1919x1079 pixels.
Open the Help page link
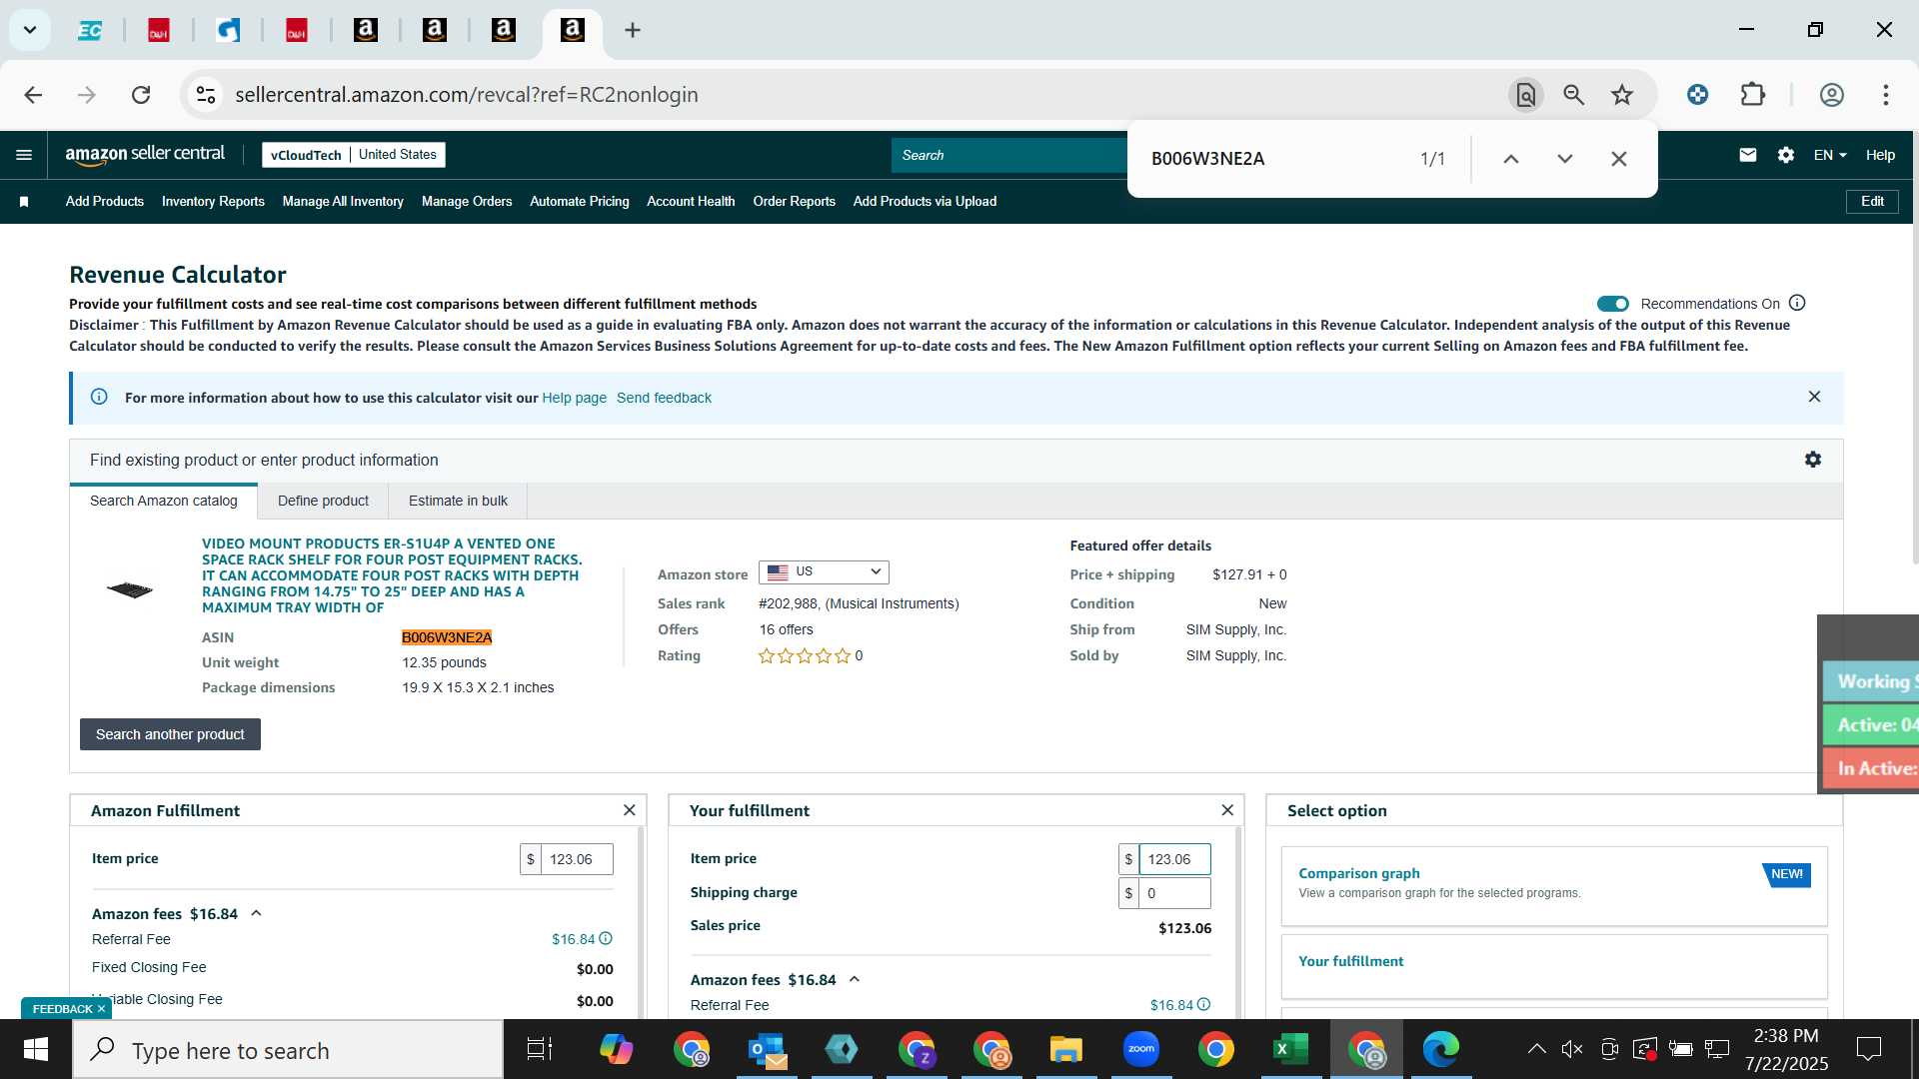point(574,398)
